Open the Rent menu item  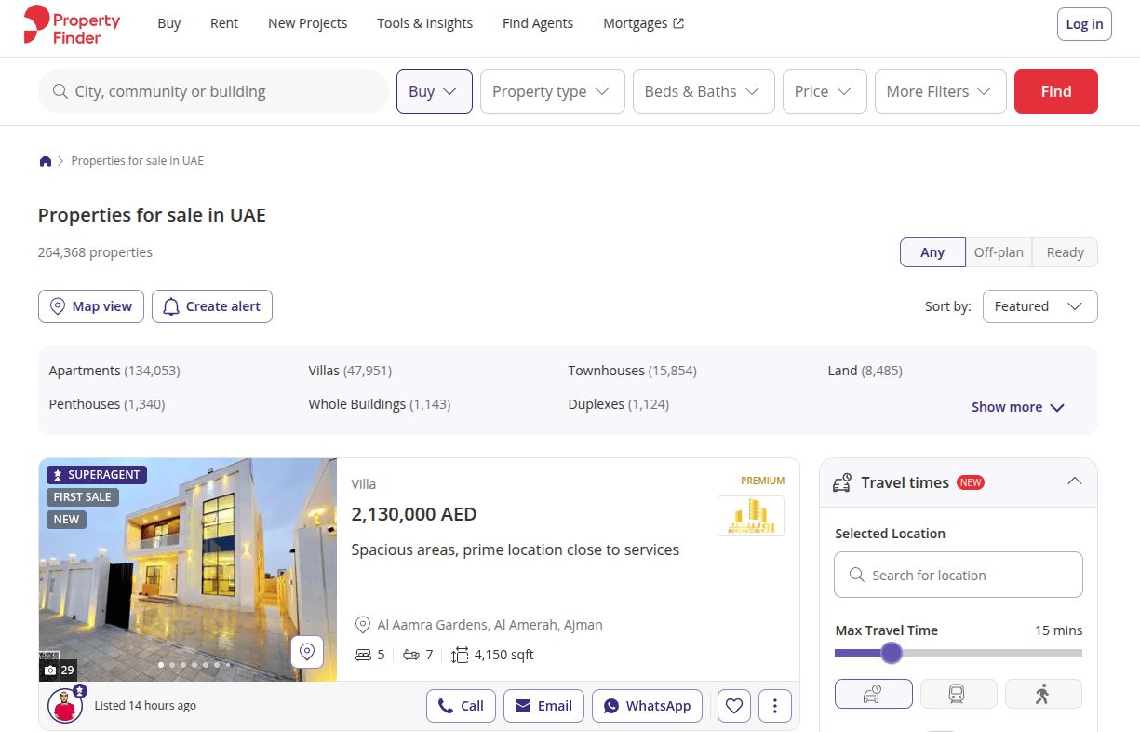[x=224, y=23]
